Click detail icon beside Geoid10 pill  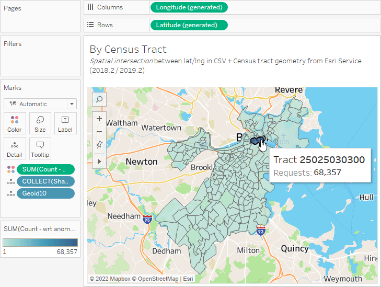pos(11,193)
